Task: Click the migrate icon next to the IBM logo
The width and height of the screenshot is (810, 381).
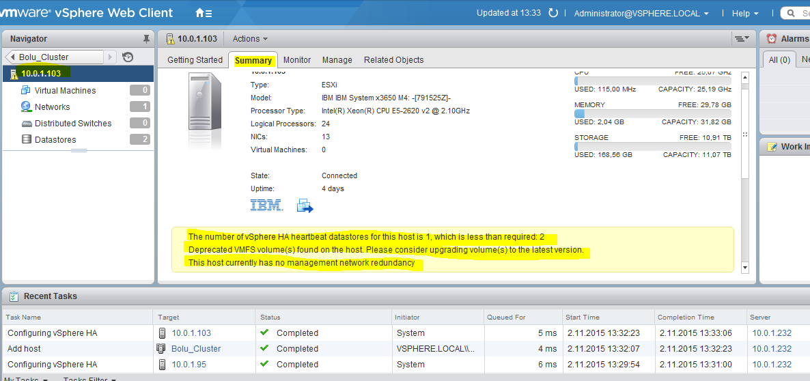Action: click(x=305, y=206)
